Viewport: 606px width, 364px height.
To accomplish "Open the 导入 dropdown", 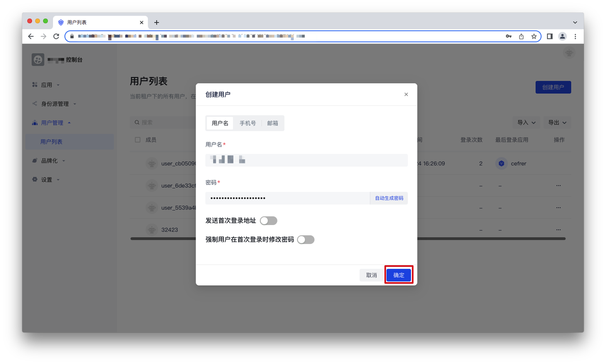I will [x=526, y=122].
